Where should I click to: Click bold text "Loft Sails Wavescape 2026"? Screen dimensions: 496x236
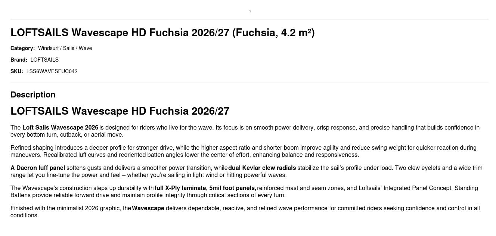[60, 128]
